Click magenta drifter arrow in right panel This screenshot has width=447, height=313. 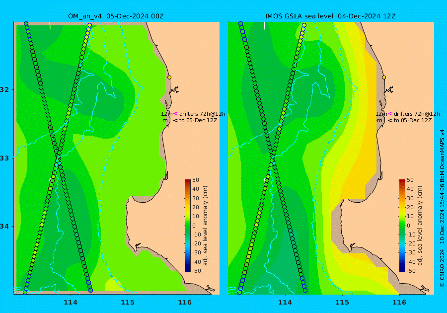pyautogui.click(x=390, y=113)
